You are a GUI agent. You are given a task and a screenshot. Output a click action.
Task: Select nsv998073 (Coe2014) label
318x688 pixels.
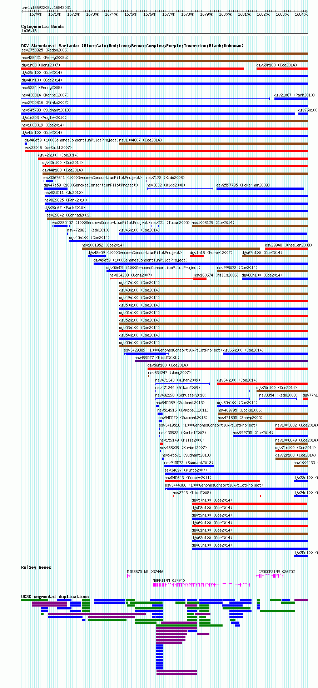238,268
